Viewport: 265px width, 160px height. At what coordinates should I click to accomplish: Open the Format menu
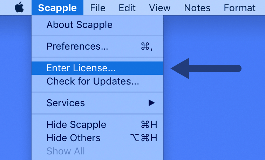240,8
